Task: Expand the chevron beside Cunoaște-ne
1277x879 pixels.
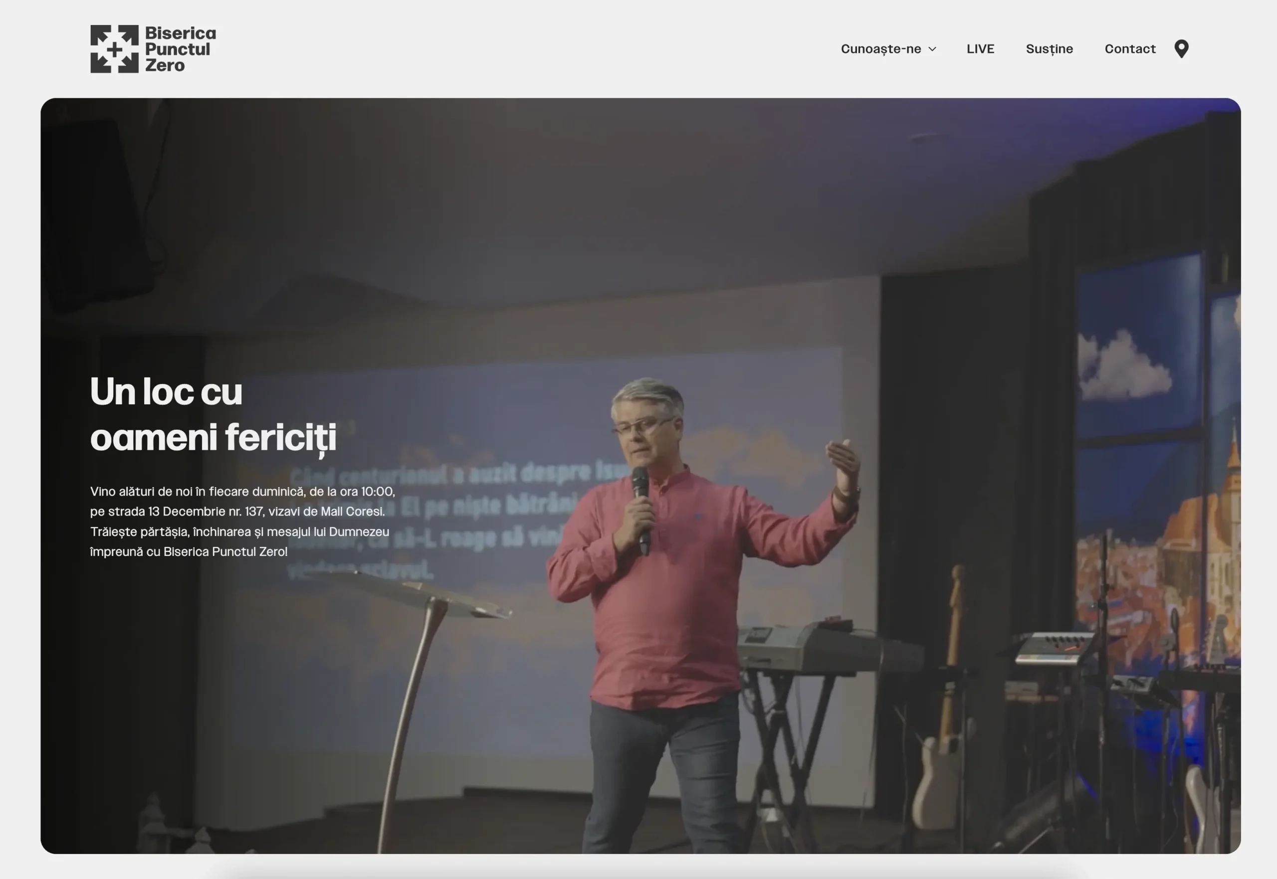Action: coord(932,49)
